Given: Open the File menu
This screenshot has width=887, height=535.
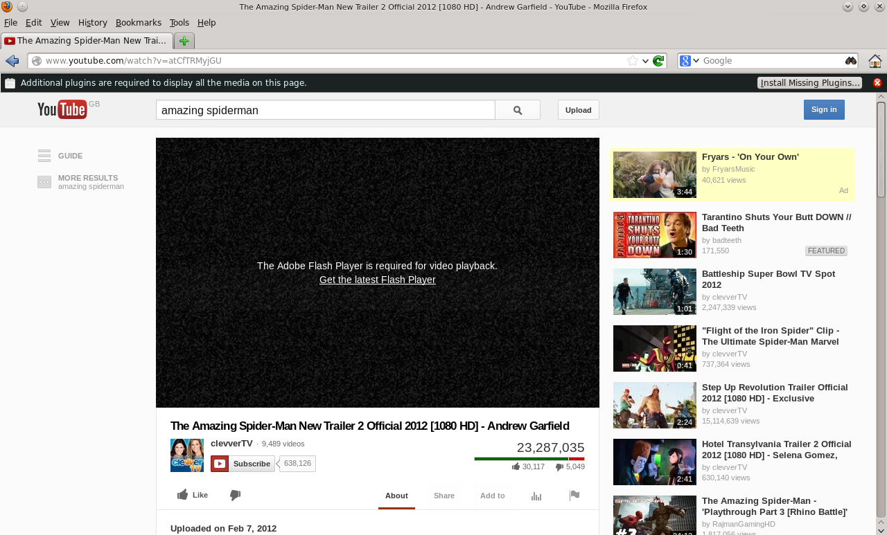Looking at the screenshot, I should (10, 23).
